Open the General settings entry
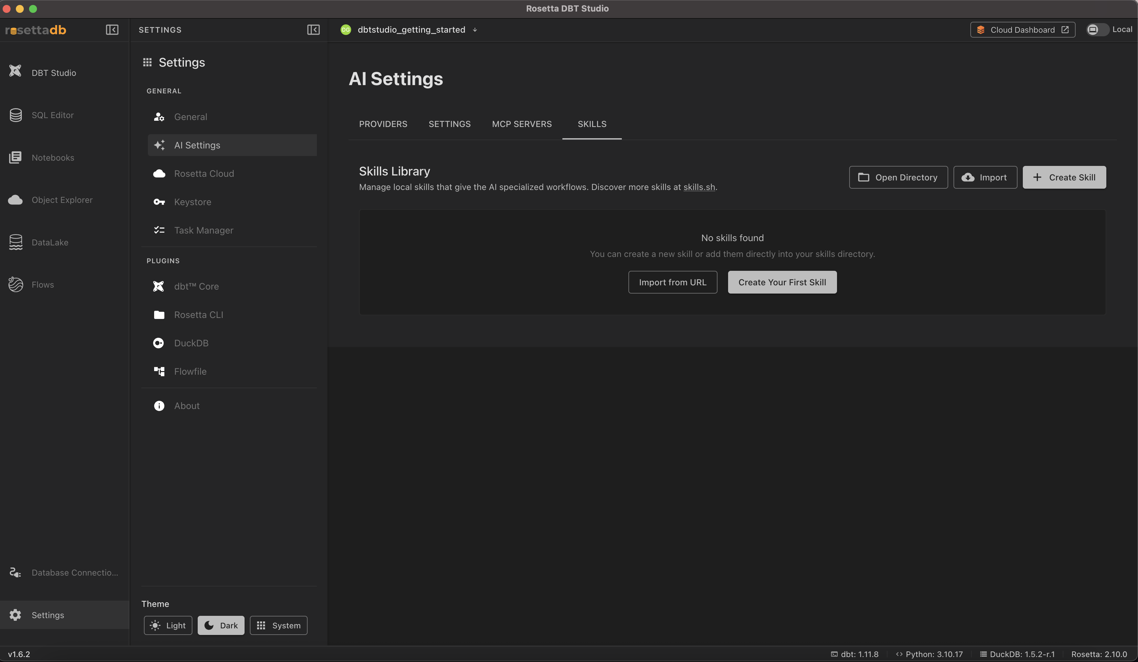 coord(232,117)
